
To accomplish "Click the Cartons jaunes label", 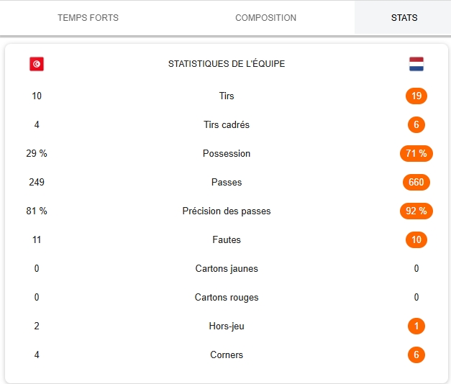I will click(227, 269).
